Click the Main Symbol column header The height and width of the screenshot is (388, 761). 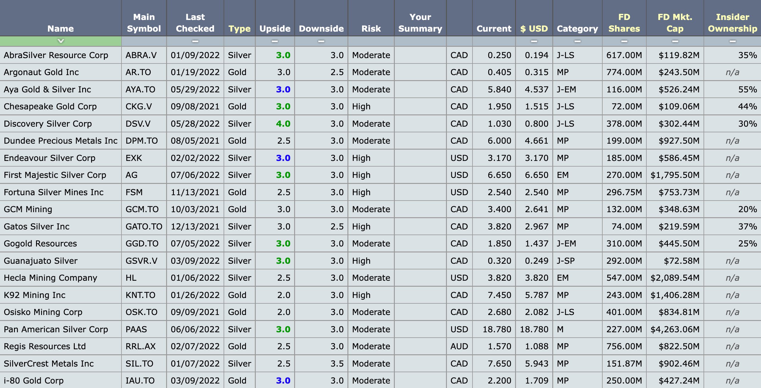(144, 23)
